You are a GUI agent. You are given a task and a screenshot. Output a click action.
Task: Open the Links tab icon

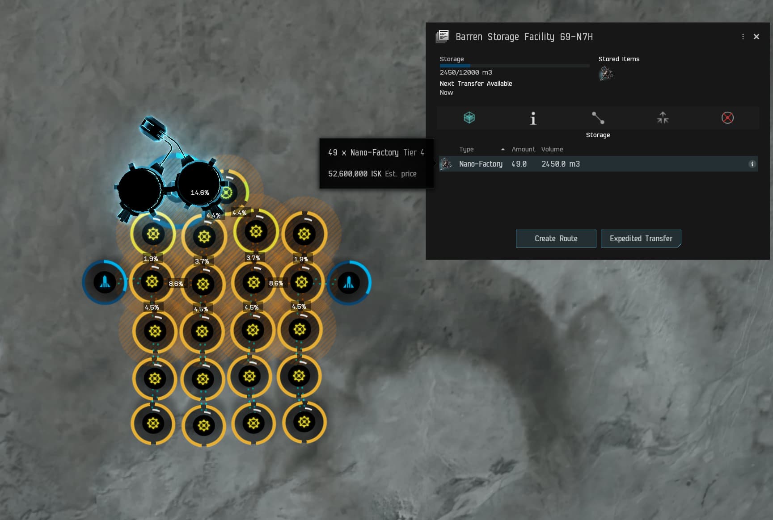point(598,118)
